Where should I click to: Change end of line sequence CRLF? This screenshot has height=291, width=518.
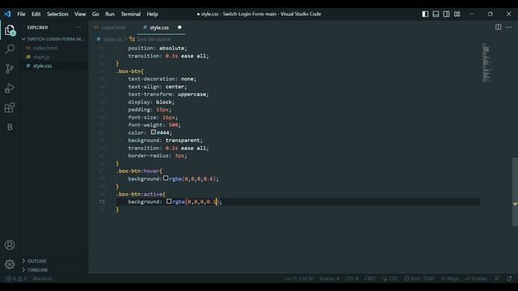point(370,278)
